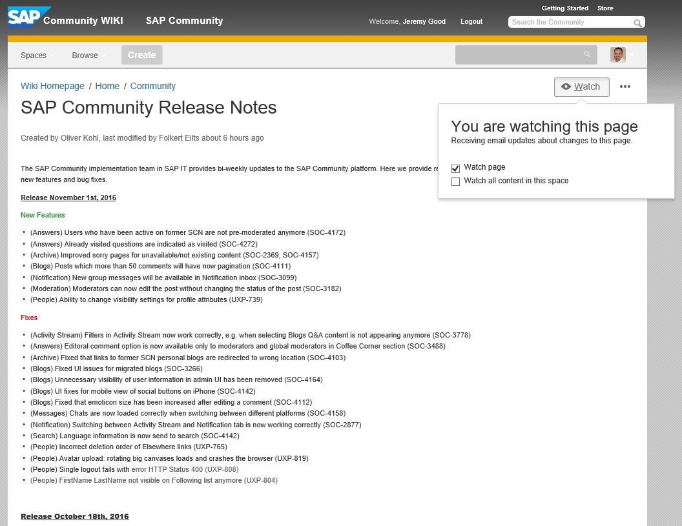Click the Logout link
682x526 pixels.
471,21
